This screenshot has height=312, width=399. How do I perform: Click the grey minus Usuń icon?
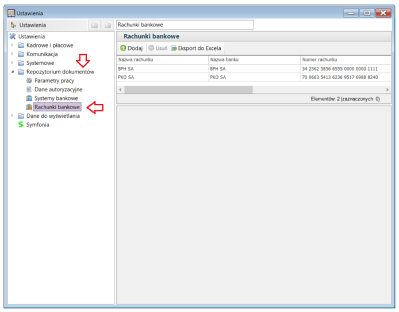[151, 48]
